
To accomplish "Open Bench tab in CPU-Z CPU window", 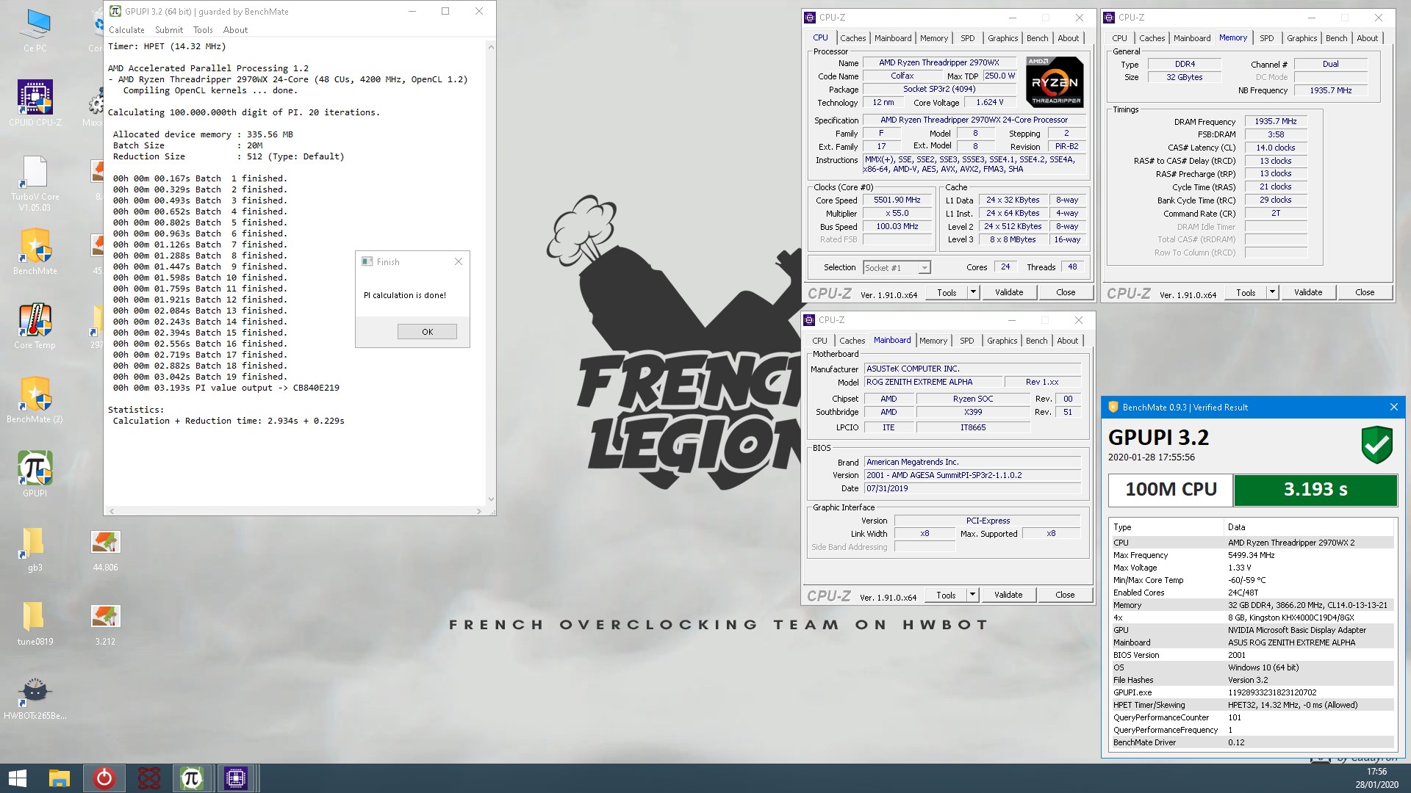I will 1037,38.
